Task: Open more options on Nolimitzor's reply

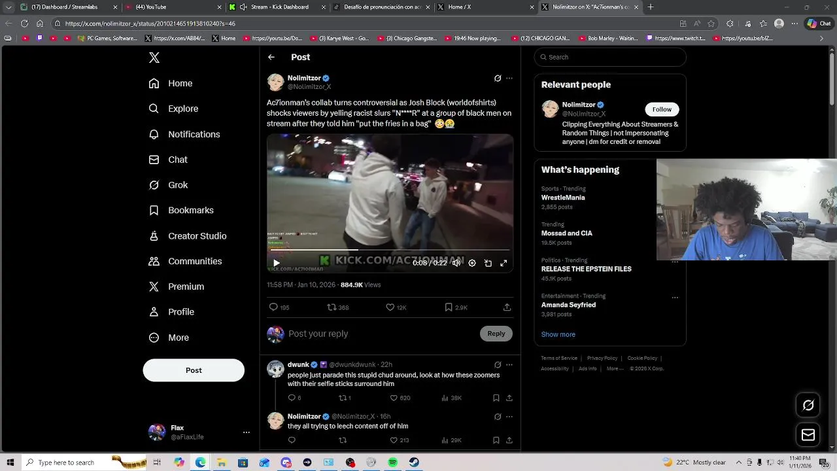Action: point(509,417)
